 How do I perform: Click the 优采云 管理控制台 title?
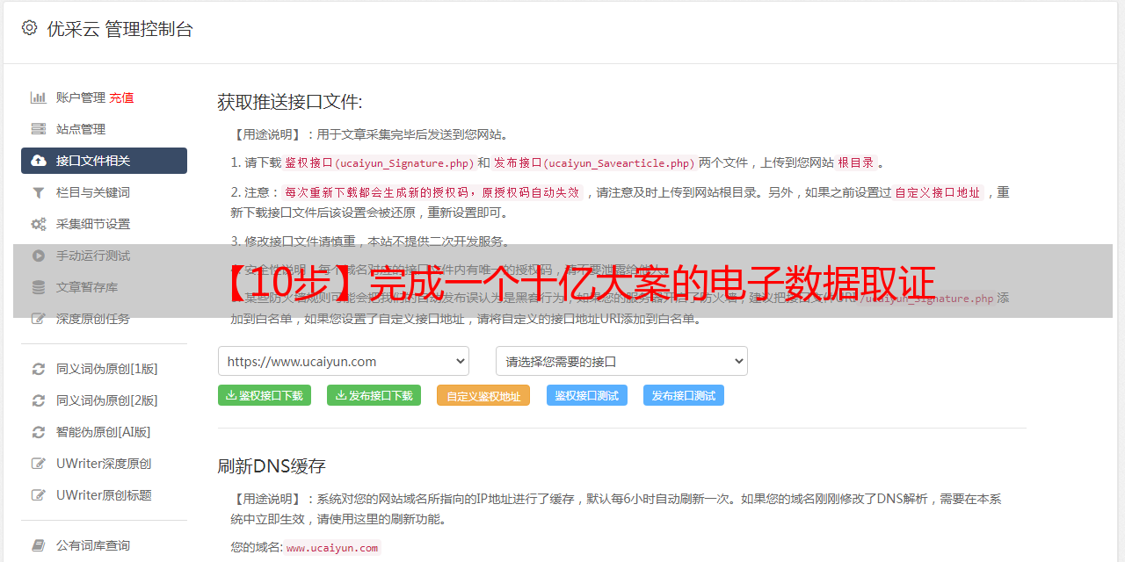point(120,29)
